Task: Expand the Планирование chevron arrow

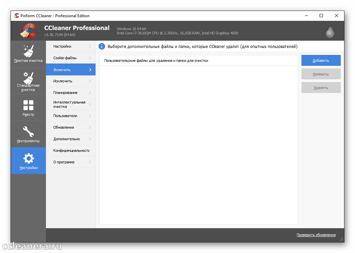Action: pos(90,93)
